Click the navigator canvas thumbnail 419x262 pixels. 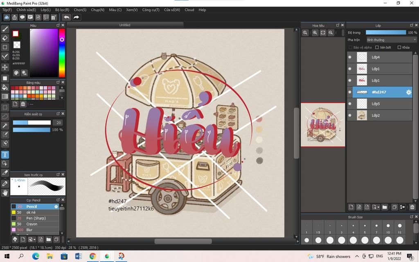(x=323, y=125)
